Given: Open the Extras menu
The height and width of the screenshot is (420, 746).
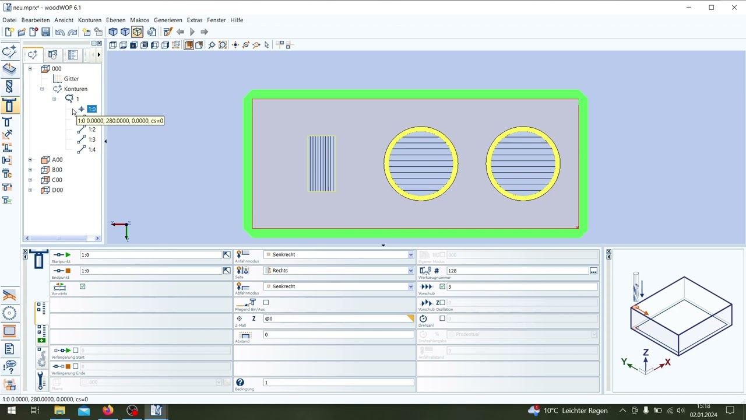Looking at the screenshot, I should pos(195,20).
